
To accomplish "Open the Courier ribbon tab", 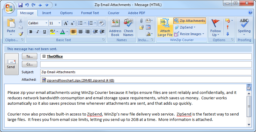I will (x=114, y=13).
